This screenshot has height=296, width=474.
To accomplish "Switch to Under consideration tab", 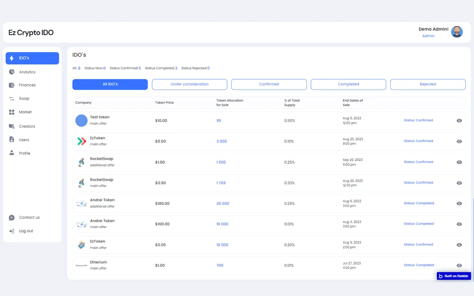I will coord(190,84).
